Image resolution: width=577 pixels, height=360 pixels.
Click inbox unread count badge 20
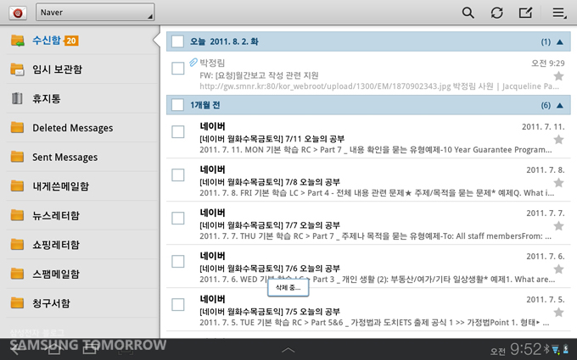[71, 41]
